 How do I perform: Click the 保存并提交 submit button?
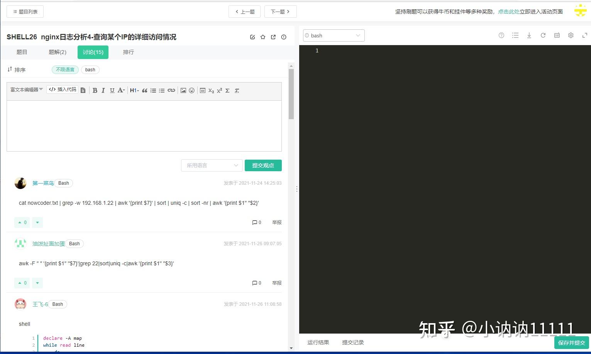[571, 342]
